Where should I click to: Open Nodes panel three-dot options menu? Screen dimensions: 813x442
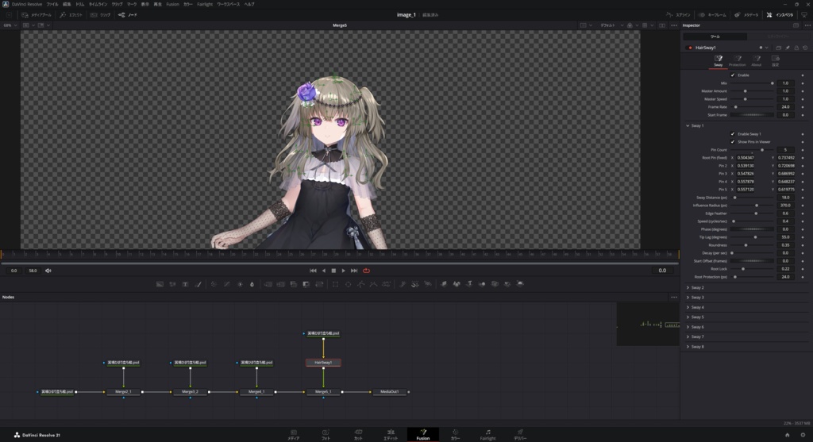coord(674,298)
